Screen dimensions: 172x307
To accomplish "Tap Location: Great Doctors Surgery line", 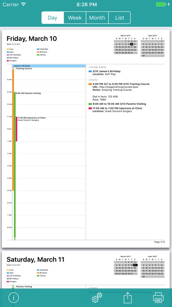I will tap(112, 111).
